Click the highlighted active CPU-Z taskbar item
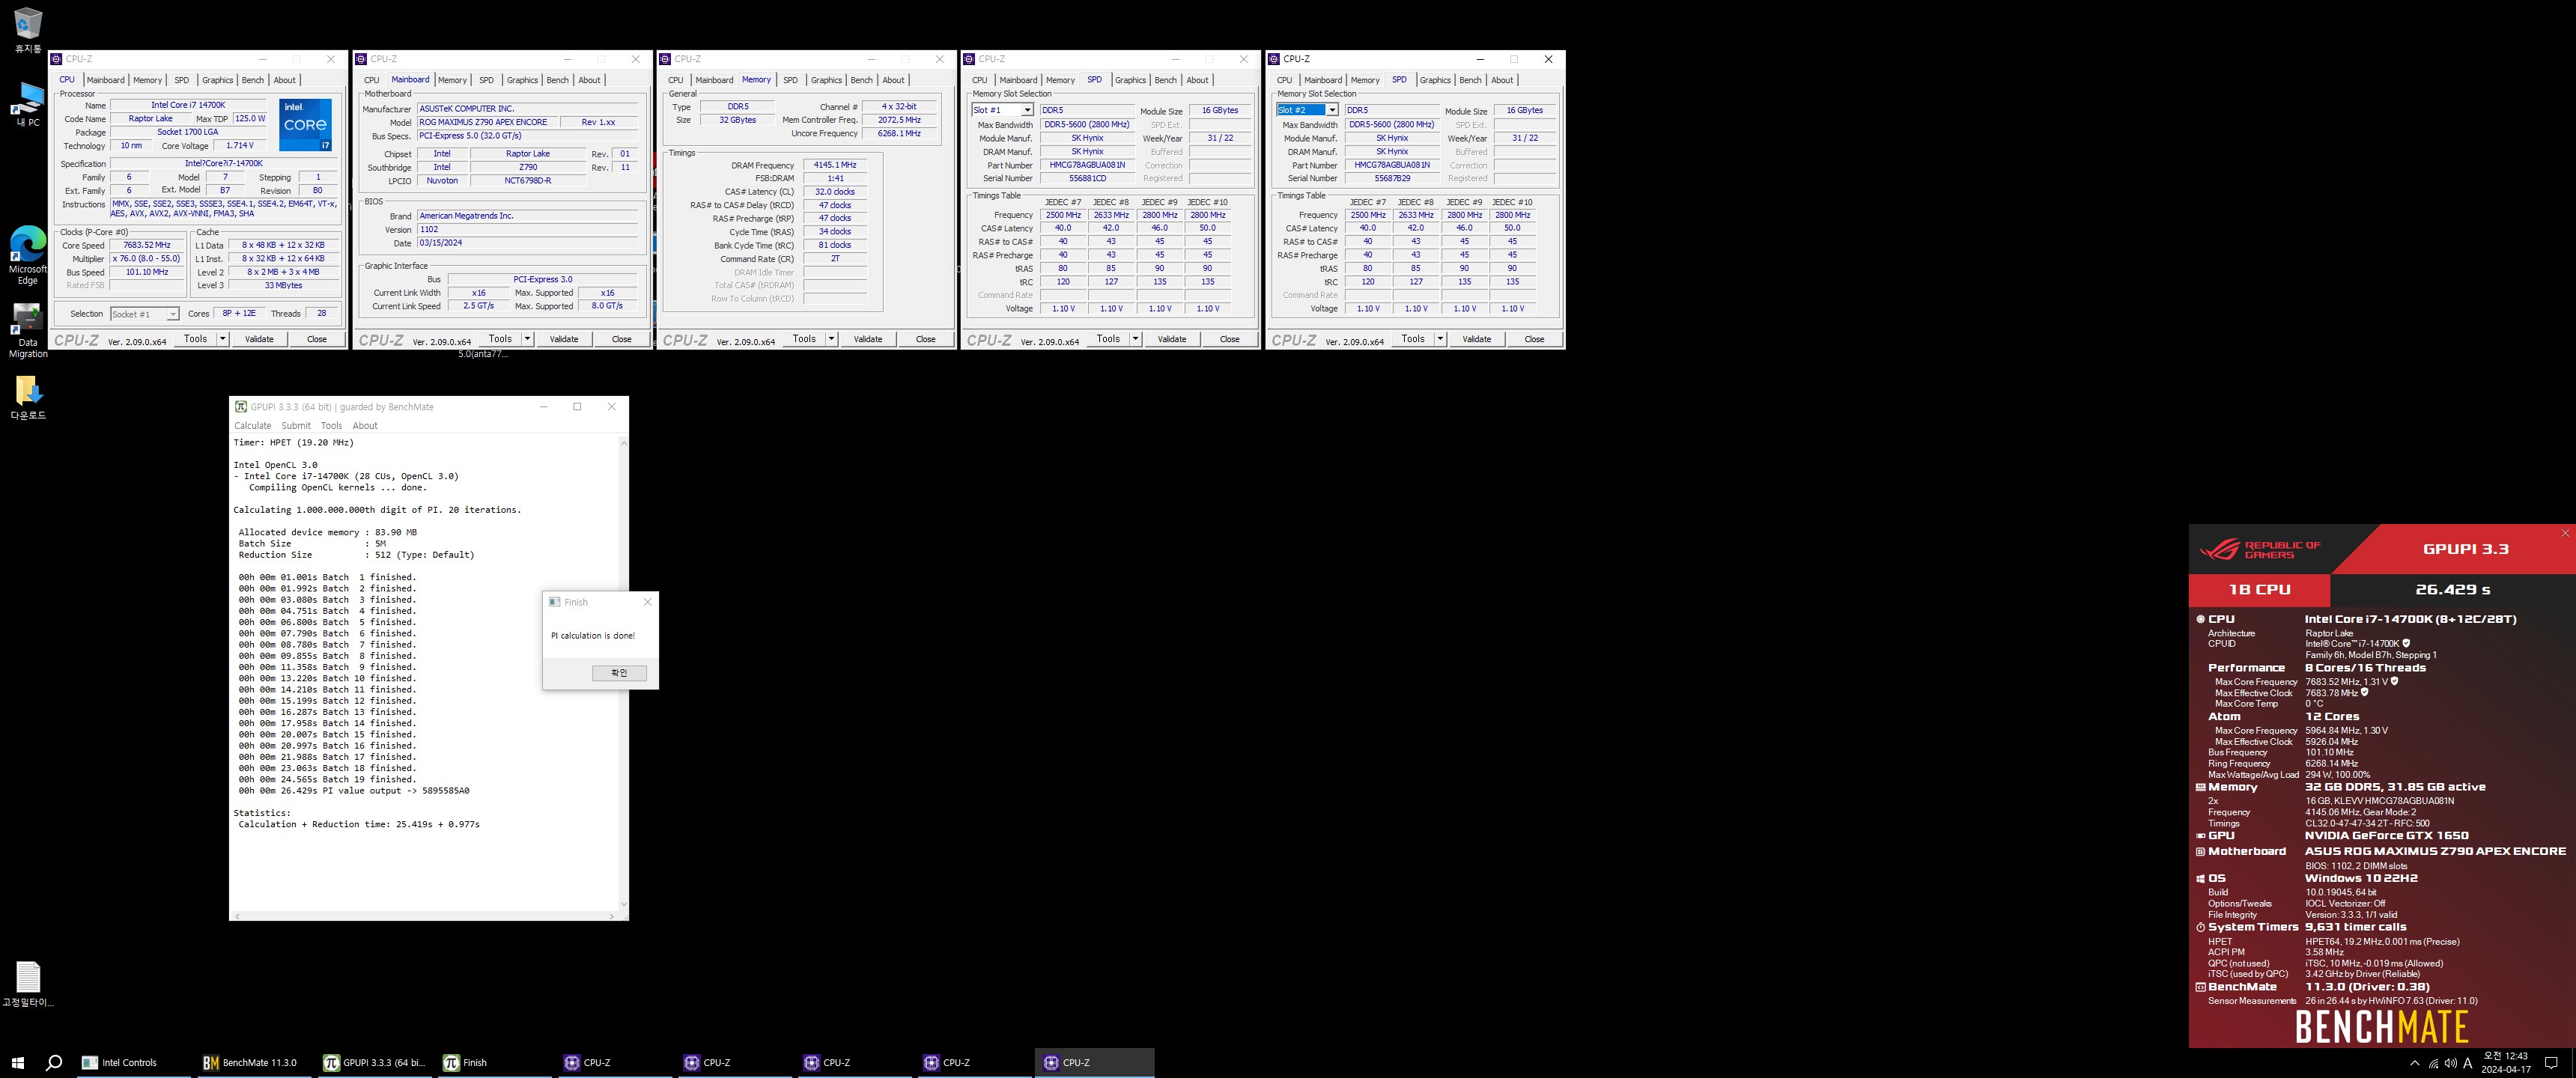Screen dimensions: 2576x1078 (x=1095, y=1062)
